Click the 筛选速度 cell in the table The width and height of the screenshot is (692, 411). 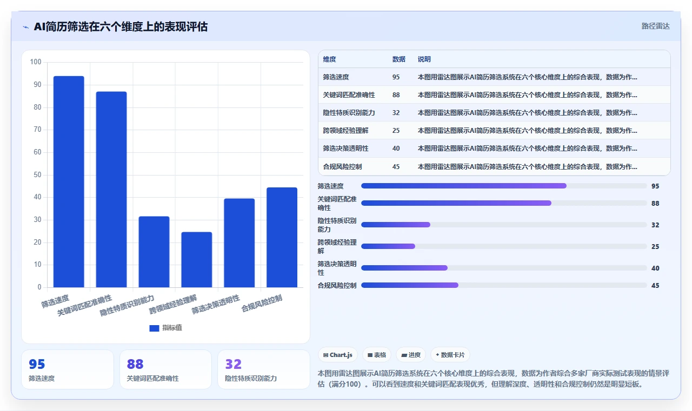(336, 77)
